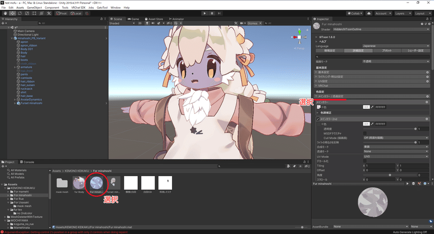Select the Hand tool in toolbar
This screenshot has height=234, width=434.
click(x=5, y=13)
